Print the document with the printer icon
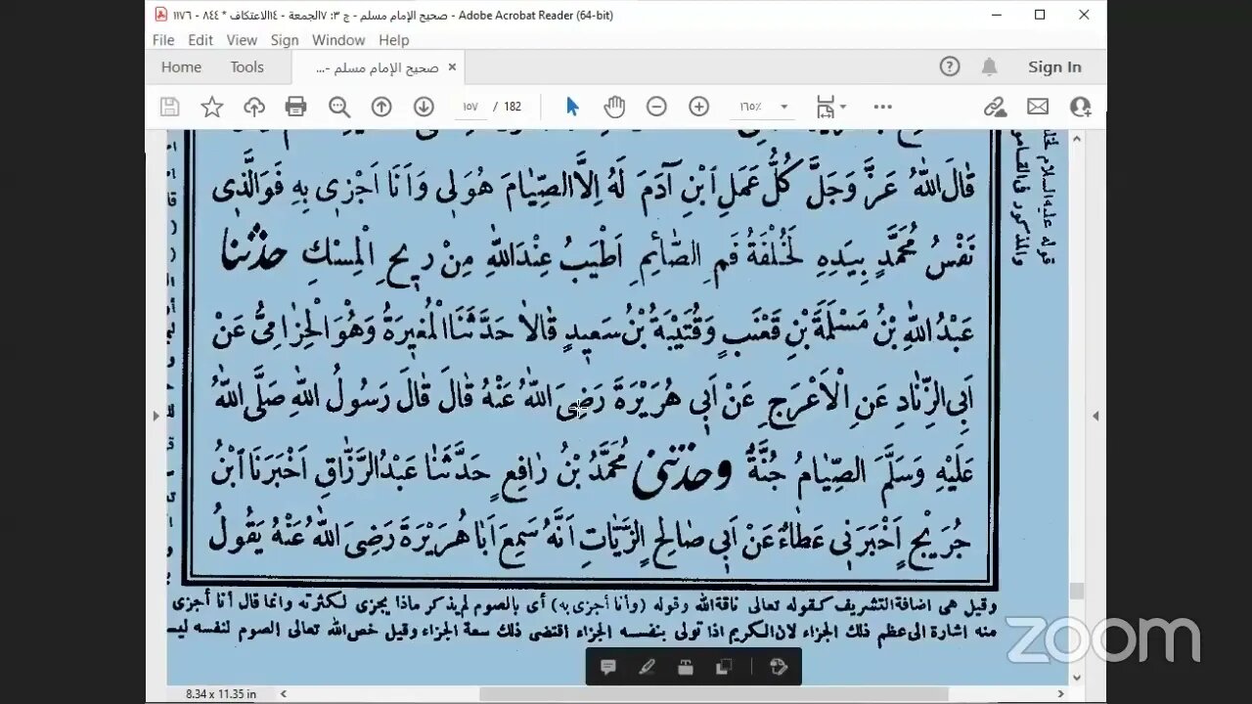Screen dimensions: 1252x704 tap(296, 107)
